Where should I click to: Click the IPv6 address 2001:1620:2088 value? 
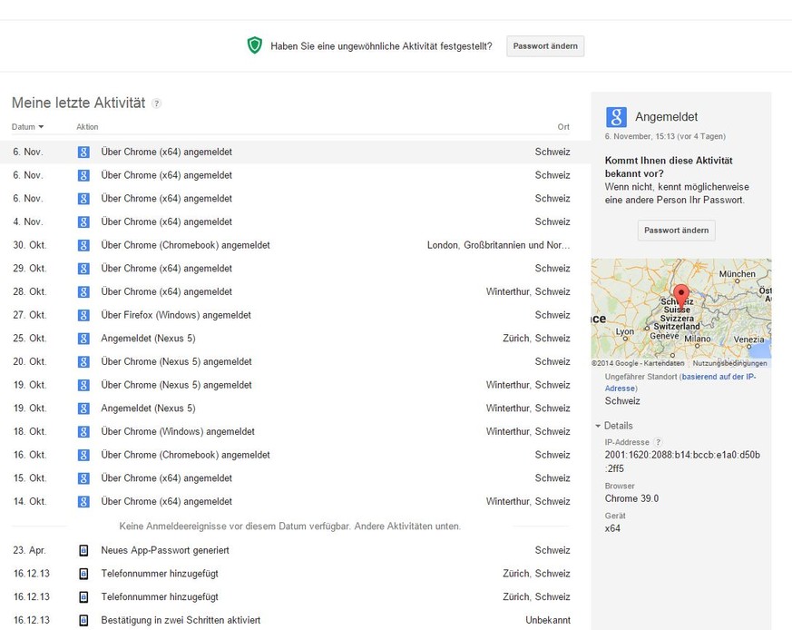(x=682, y=462)
